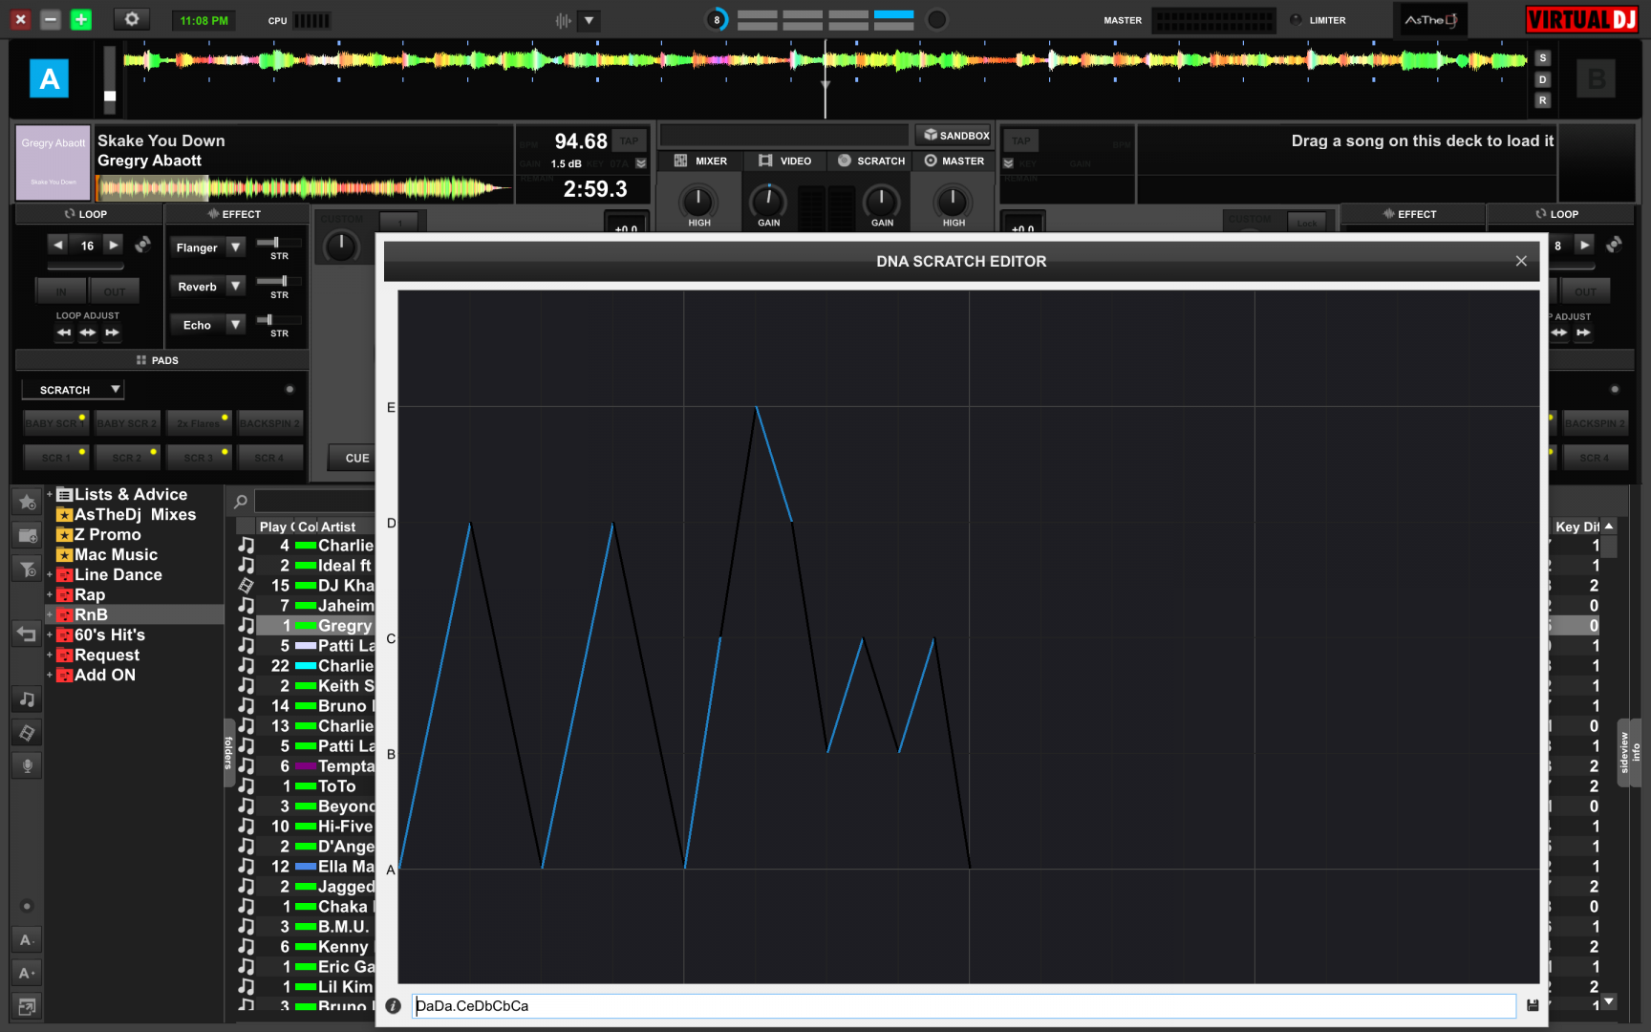
Task: Switch to the MIXER tab
Action: pyautogui.click(x=700, y=161)
